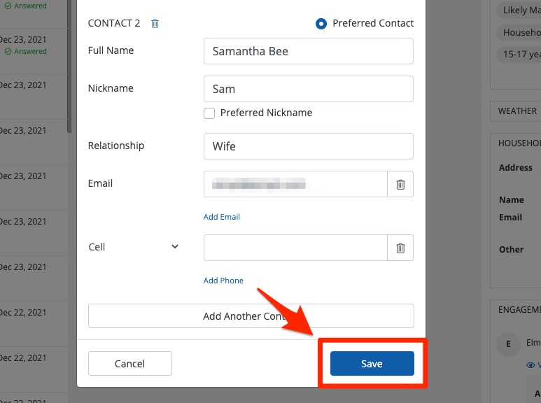Click the blurred Email input field

295,184
